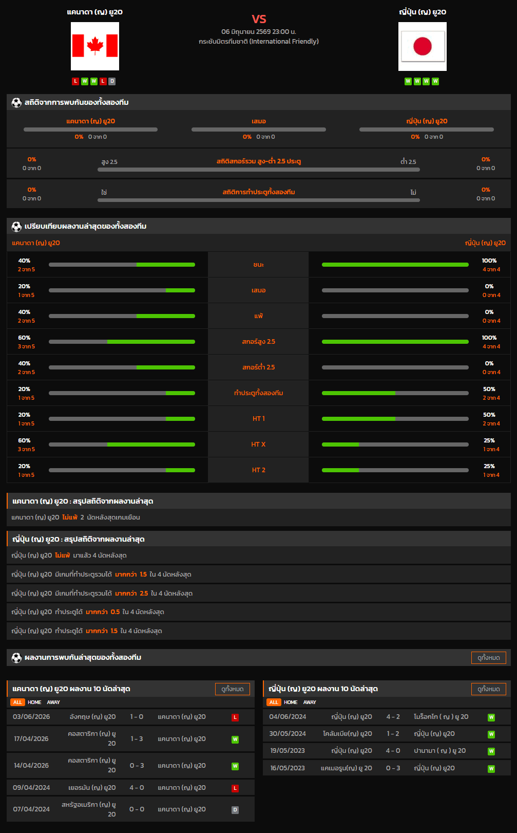
Task: Click the W result badge in 19/05/2023 row
Action: click(491, 751)
